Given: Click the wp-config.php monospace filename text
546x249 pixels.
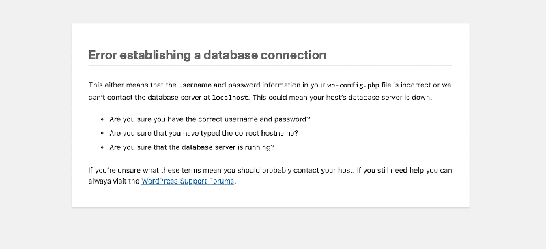Looking at the screenshot, I should [353, 85].
